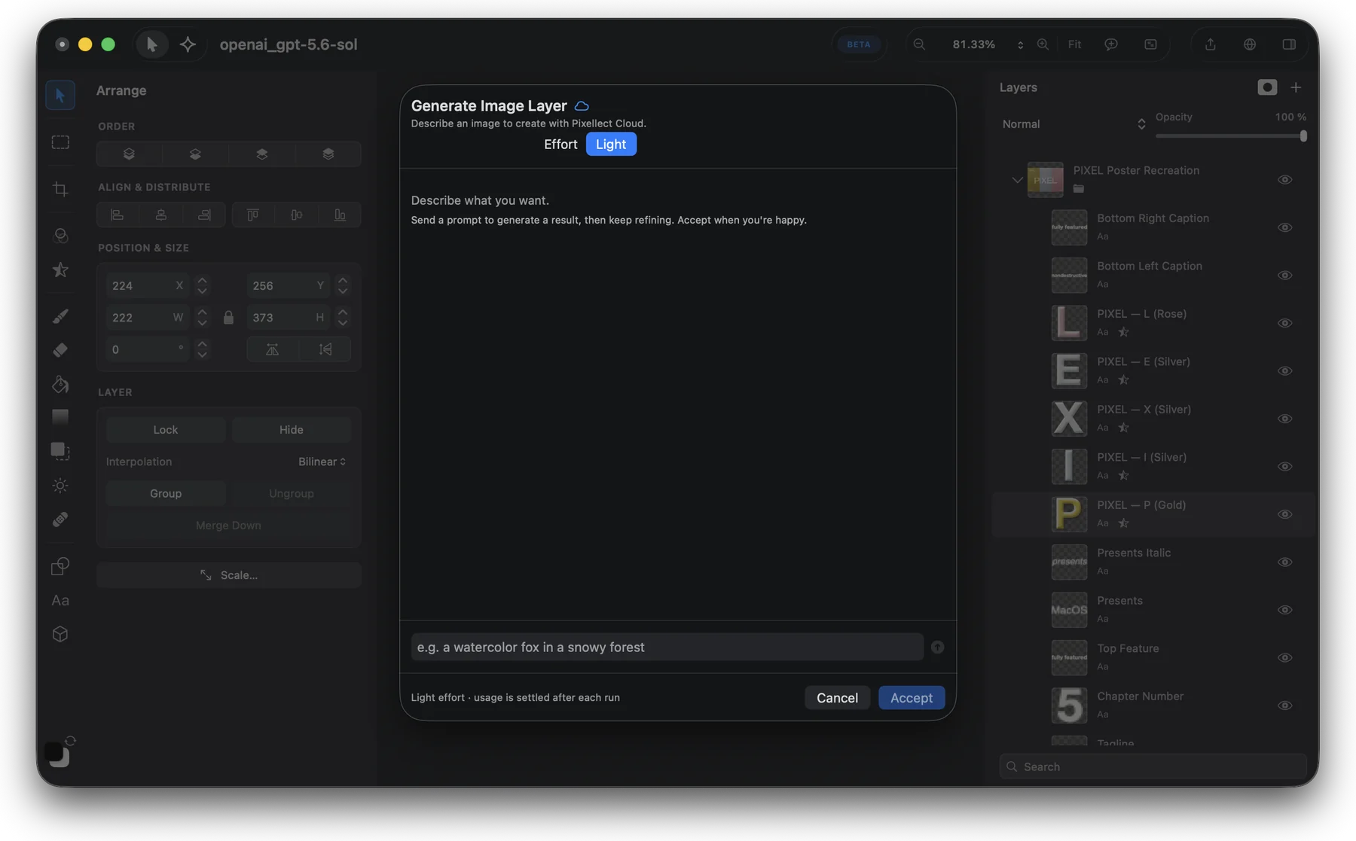Accept the generated image layer

pyautogui.click(x=912, y=698)
